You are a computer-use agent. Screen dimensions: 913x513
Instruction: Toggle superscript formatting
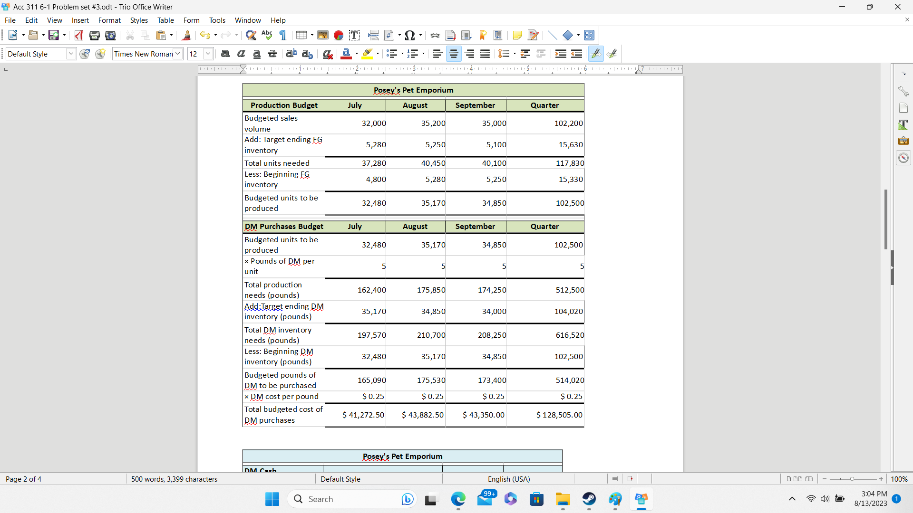coord(291,54)
